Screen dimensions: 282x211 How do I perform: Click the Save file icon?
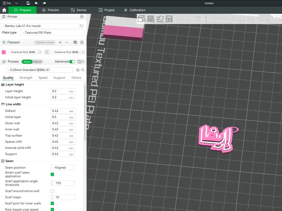(x=28, y=3)
